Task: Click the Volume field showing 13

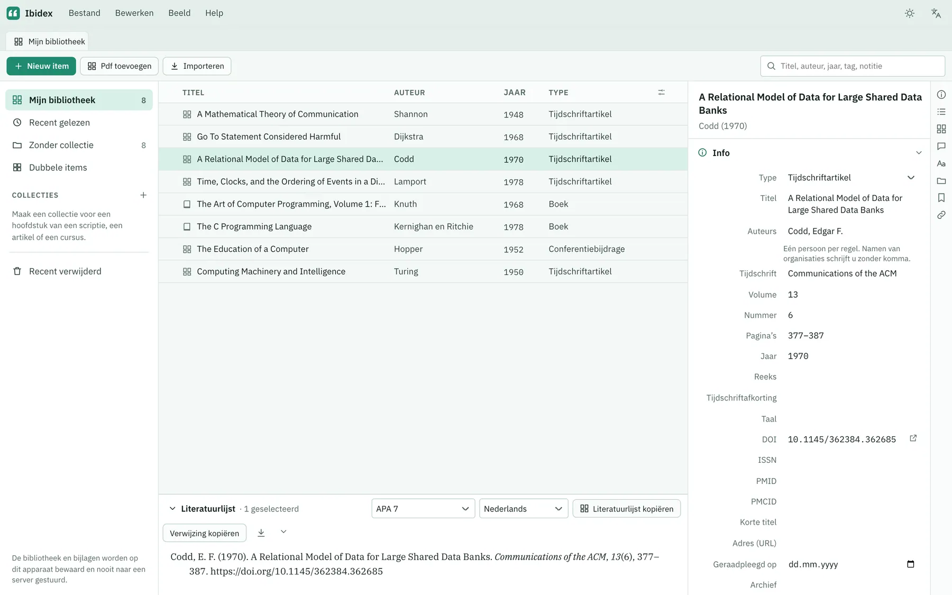Action: point(852,295)
